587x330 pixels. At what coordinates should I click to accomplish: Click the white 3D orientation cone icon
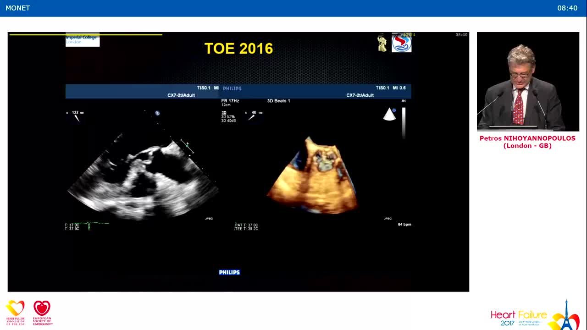[389, 115]
